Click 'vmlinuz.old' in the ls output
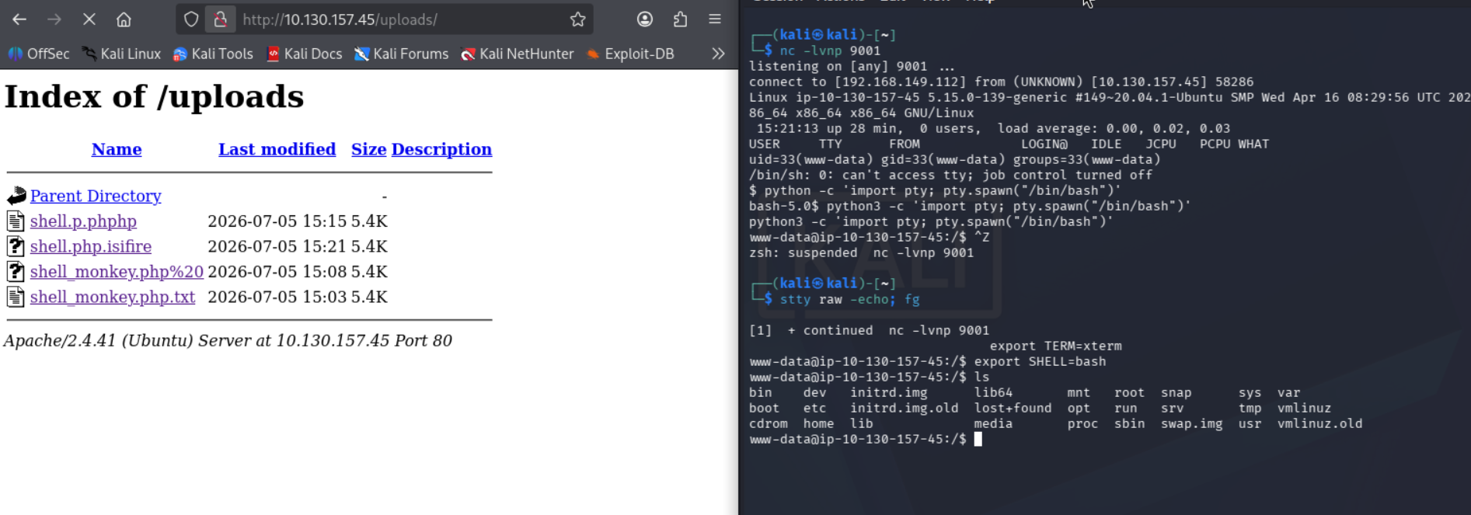Image resolution: width=1471 pixels, height=515 pixels. pyautogui.click(x=1319, y=423)
